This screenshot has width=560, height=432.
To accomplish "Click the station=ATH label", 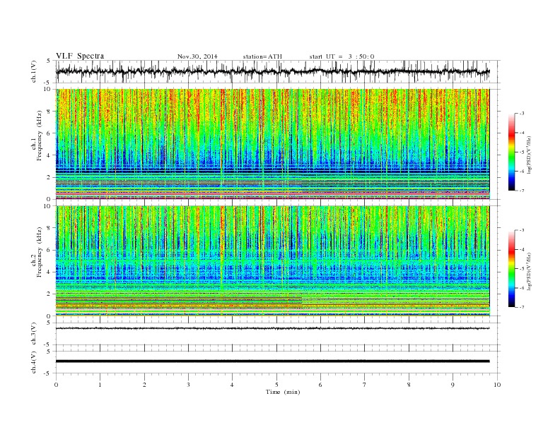I will click(x=262, y=56).
